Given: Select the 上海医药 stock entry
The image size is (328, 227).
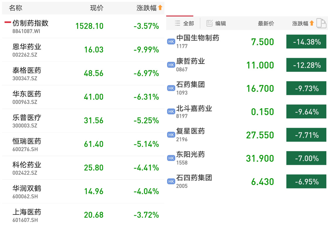Looking at the screenshot, I should point(83,215).
